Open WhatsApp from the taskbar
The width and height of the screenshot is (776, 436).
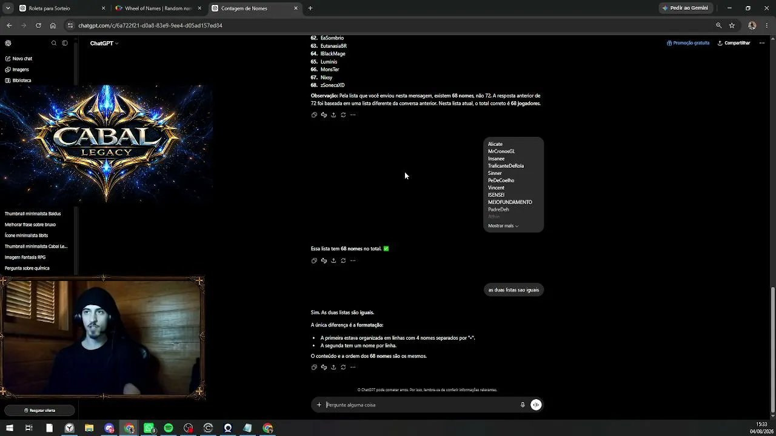pos(149,428)
